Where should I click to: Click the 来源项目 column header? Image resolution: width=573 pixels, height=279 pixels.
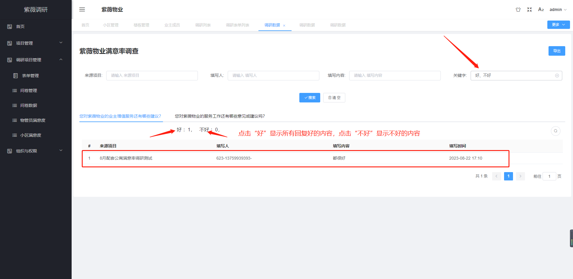(108, 146)
